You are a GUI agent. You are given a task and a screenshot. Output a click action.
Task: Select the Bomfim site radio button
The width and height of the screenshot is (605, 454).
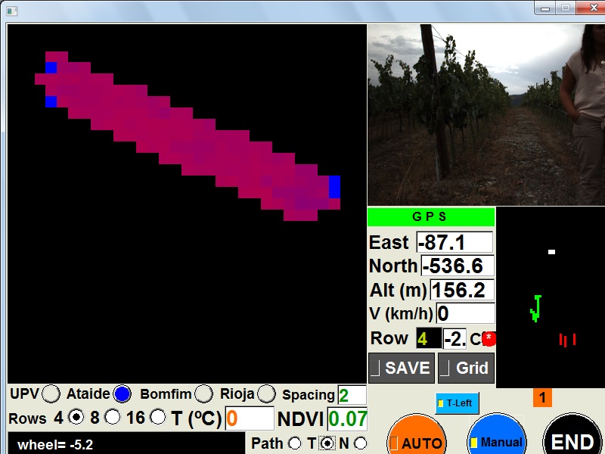(x=203, y=394)
